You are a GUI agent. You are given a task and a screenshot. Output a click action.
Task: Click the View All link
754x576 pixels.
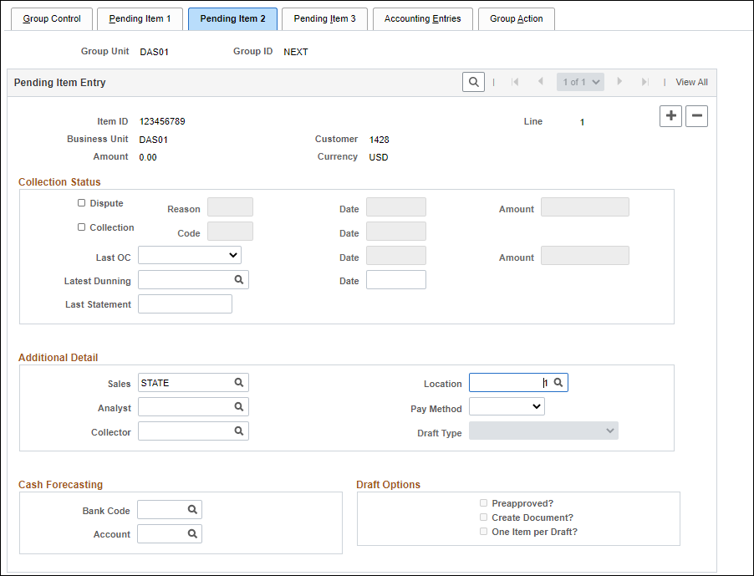(691, 82)
